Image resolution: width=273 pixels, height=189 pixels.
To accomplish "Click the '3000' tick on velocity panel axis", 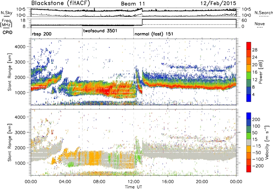I will click(20, 132).
